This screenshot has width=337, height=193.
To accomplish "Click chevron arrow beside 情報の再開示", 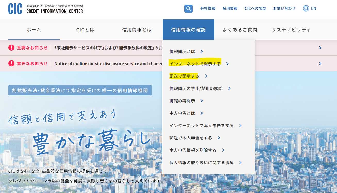I will (x=202, y=101).
